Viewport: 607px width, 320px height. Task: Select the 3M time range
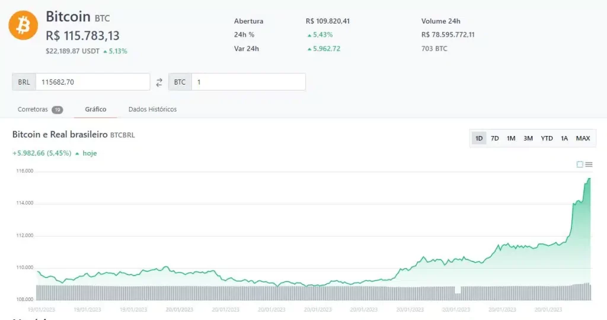pos(528,138)
